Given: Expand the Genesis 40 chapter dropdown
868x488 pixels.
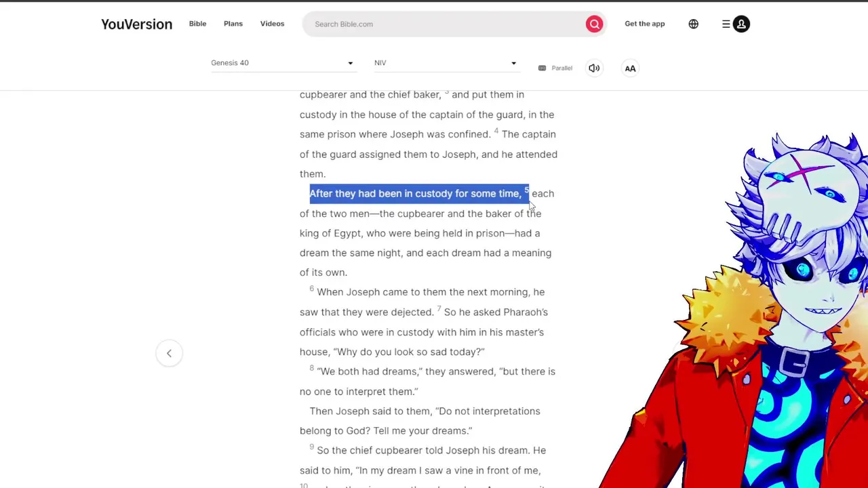Looking at the screenshot, I should point(282,63).
